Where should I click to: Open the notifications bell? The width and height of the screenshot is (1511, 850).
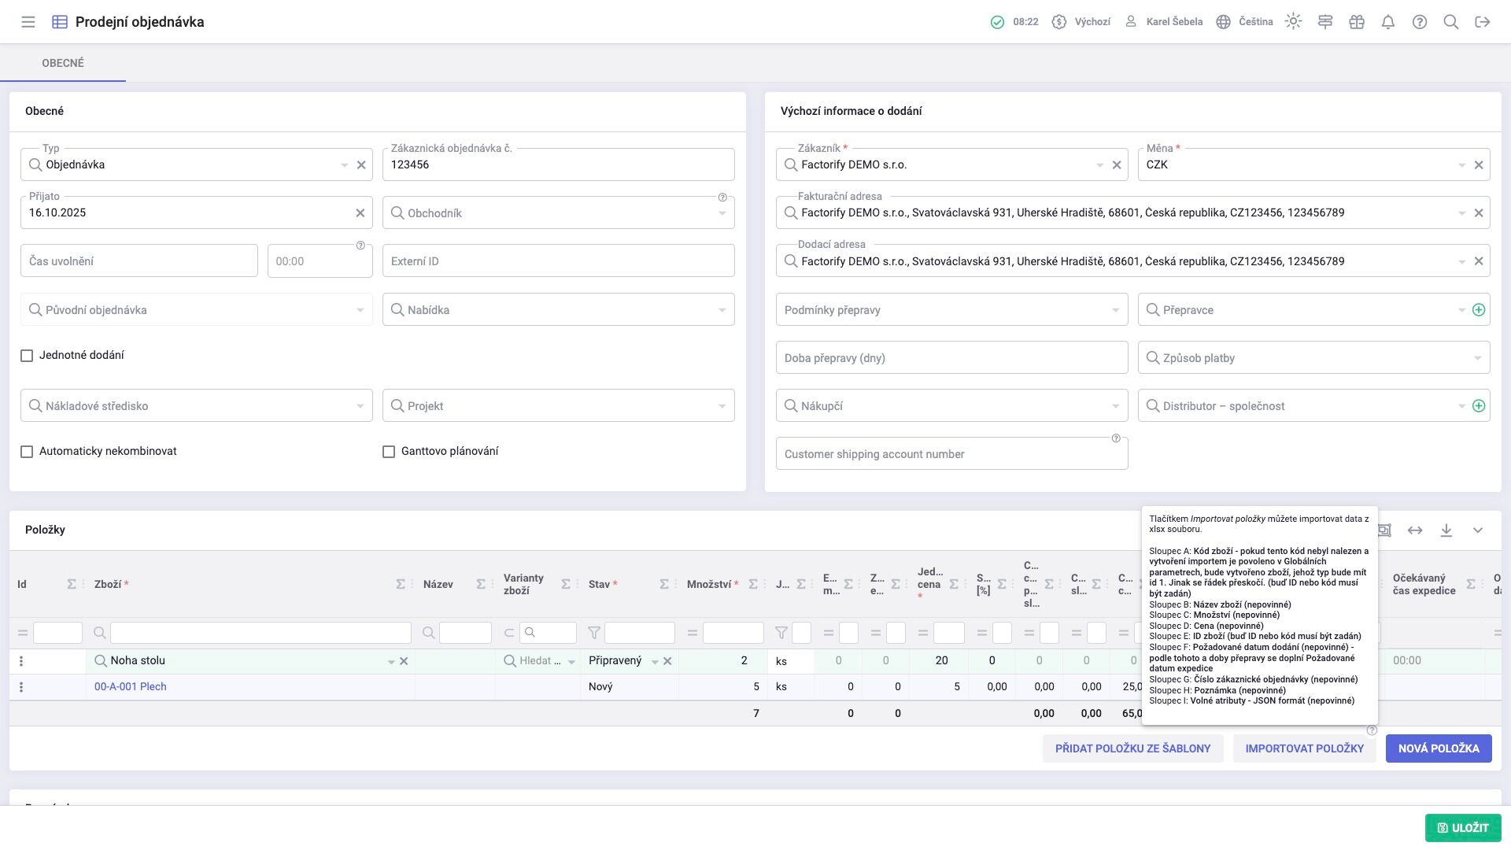(x=1388, y=22)
